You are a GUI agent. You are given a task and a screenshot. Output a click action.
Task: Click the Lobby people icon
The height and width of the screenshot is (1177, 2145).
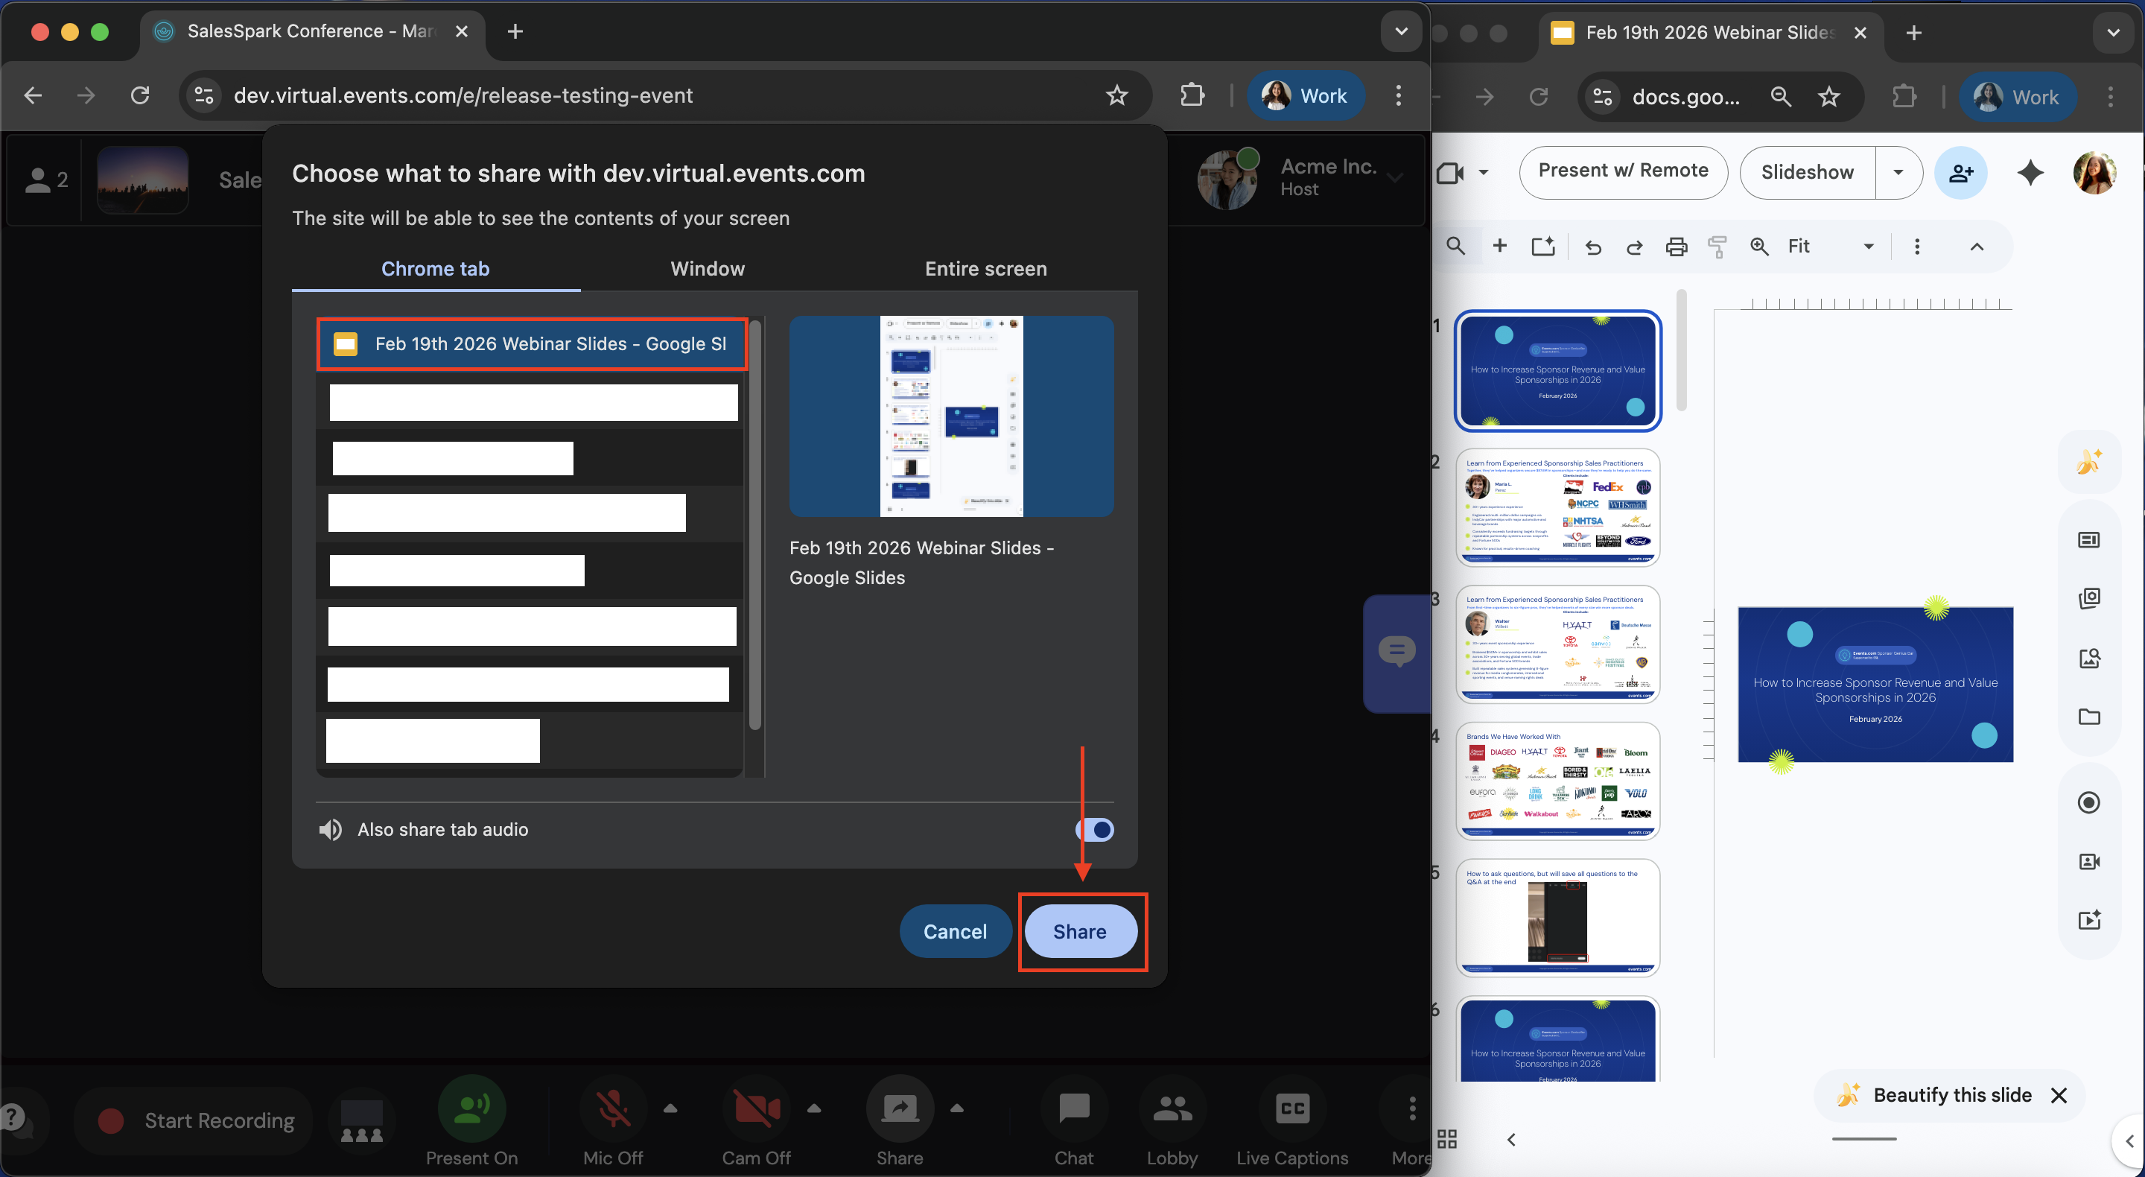click(x=1172, y=1108)
